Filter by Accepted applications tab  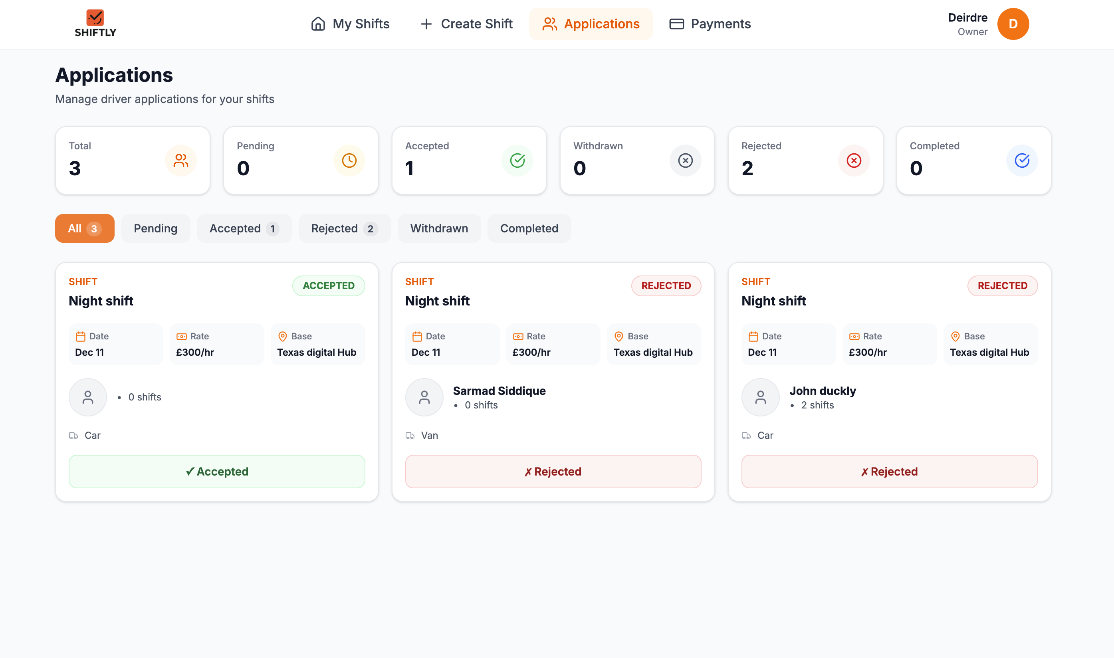pyautogui.click(x=244, y=228)
